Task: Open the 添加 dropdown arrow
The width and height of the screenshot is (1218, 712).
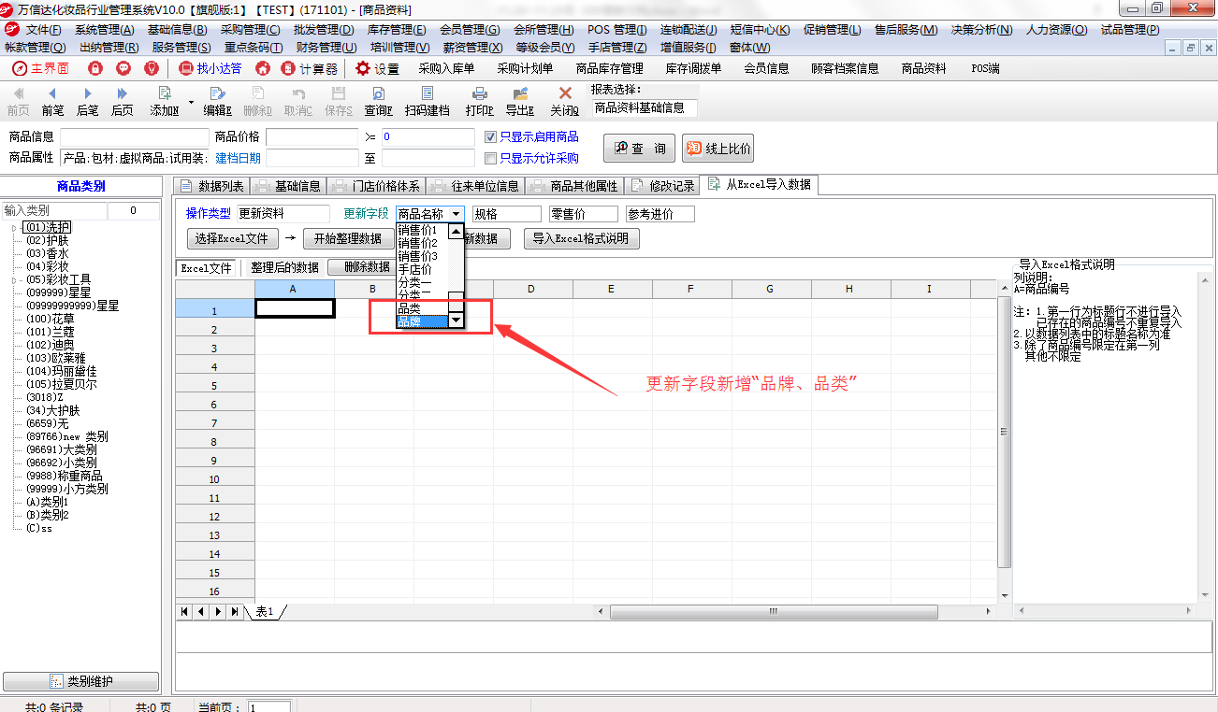Action: 191,101
